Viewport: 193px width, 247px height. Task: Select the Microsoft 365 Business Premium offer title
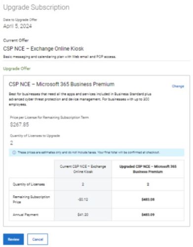coord(62,84)
